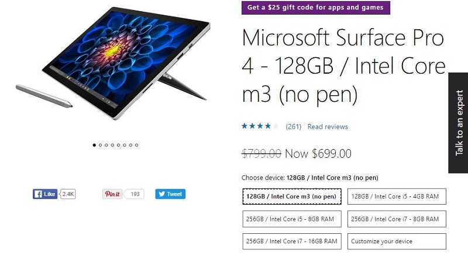This screenshot has width=468, height=259.
Task: Choose 256GB / Intel Core i5 - 8GB RAM
Action: pyautogui.click(x=291, y=219)
